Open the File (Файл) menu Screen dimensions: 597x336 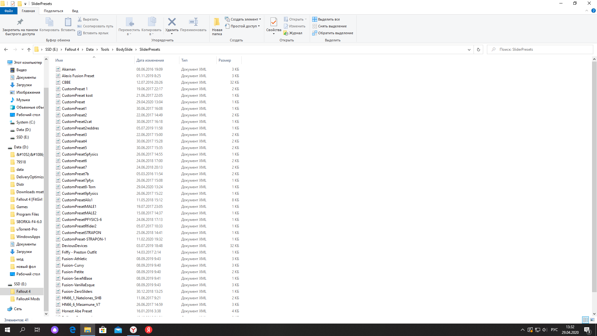9,11
